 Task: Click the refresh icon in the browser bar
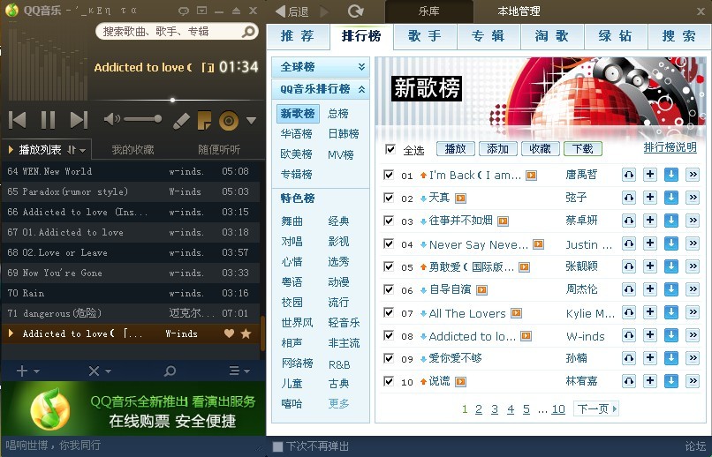355,11
